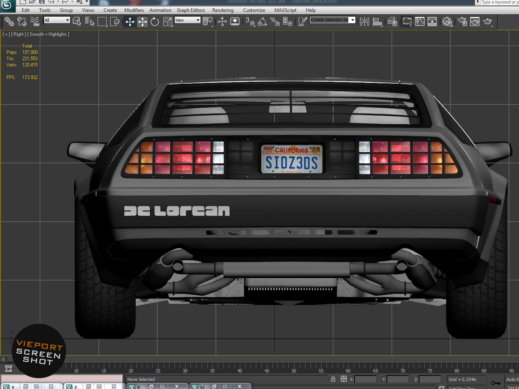Open the Customize menu
The width and height of the screenshot is (519, 389).
(x=254, y=10)
